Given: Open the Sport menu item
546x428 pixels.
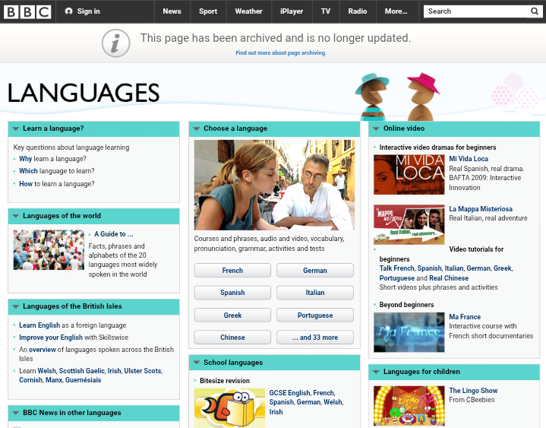Looking at the screenshot, I should point(208,11).
